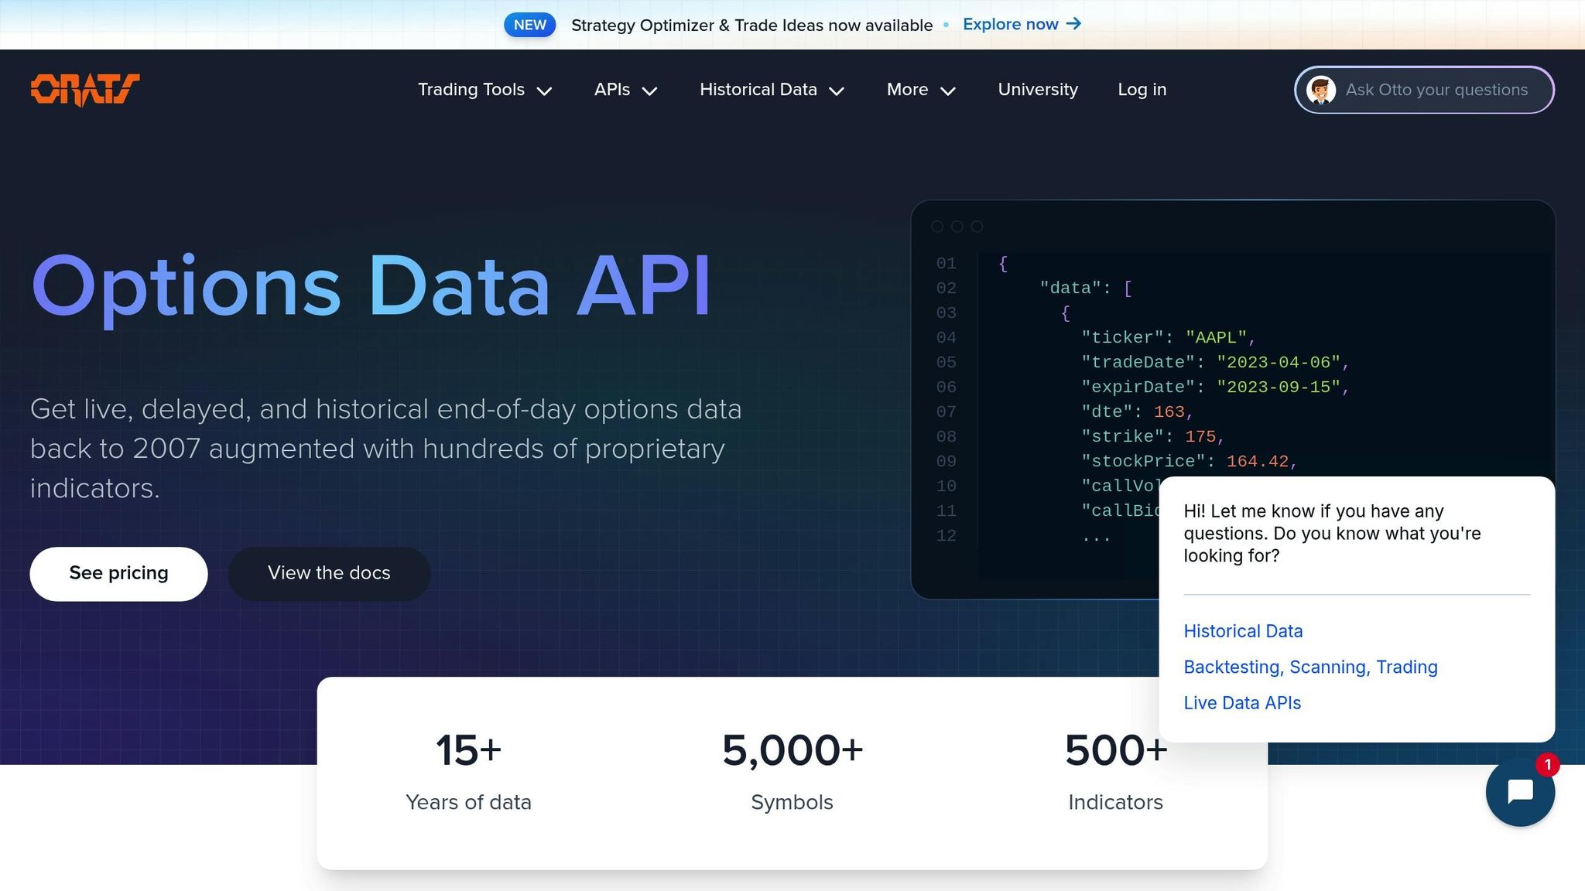Click the code window's dot controls
The width and height of the screenshot is (1585, 891).
coord(957,227)
